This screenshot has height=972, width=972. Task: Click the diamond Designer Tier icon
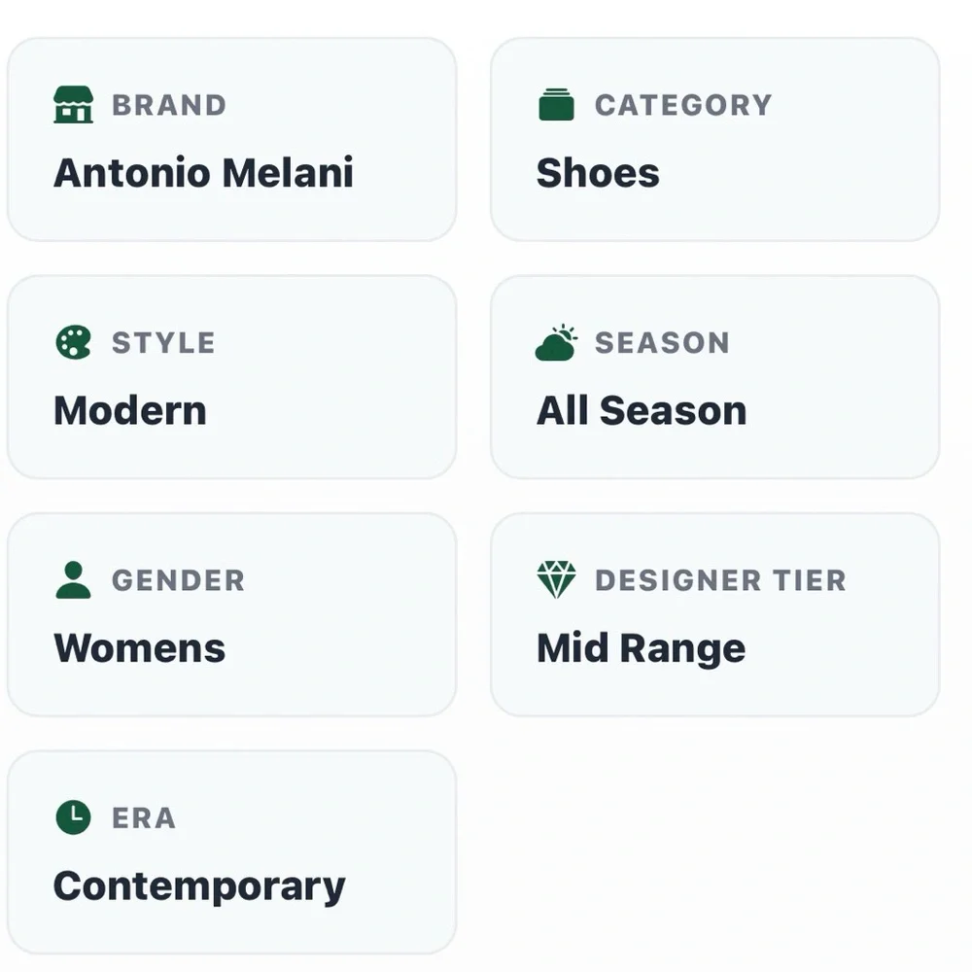pos(556,579)
